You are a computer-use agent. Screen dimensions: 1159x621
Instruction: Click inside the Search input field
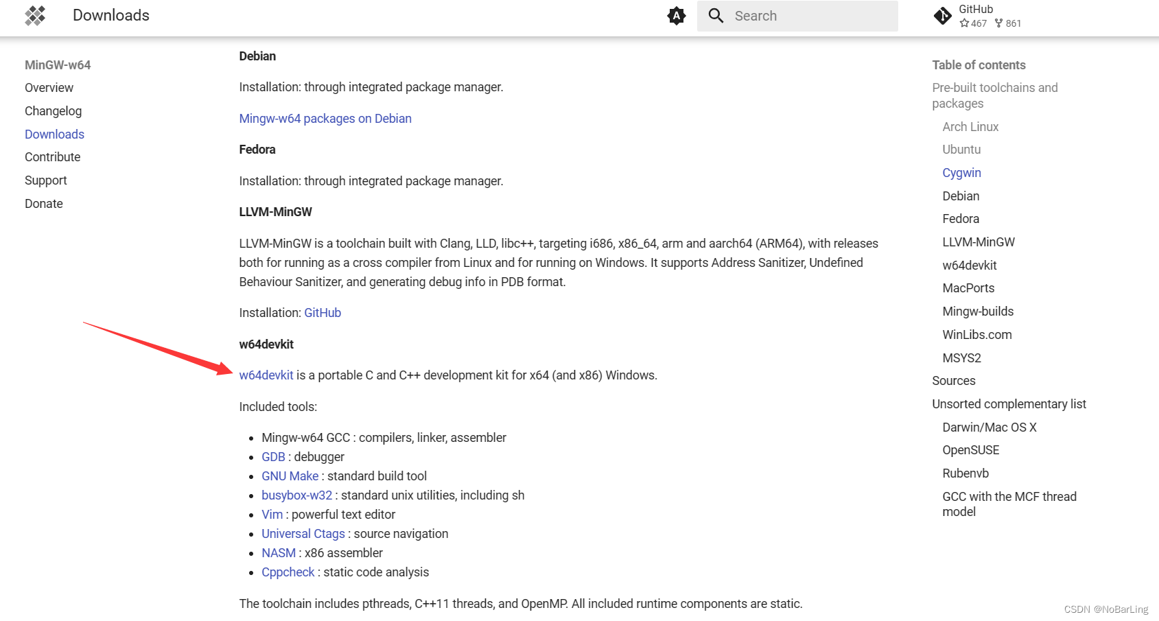797,16
